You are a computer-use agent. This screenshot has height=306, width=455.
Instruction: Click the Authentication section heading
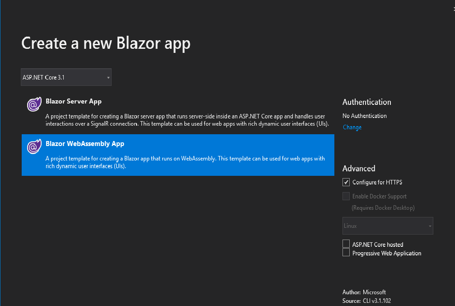[367, 102]
